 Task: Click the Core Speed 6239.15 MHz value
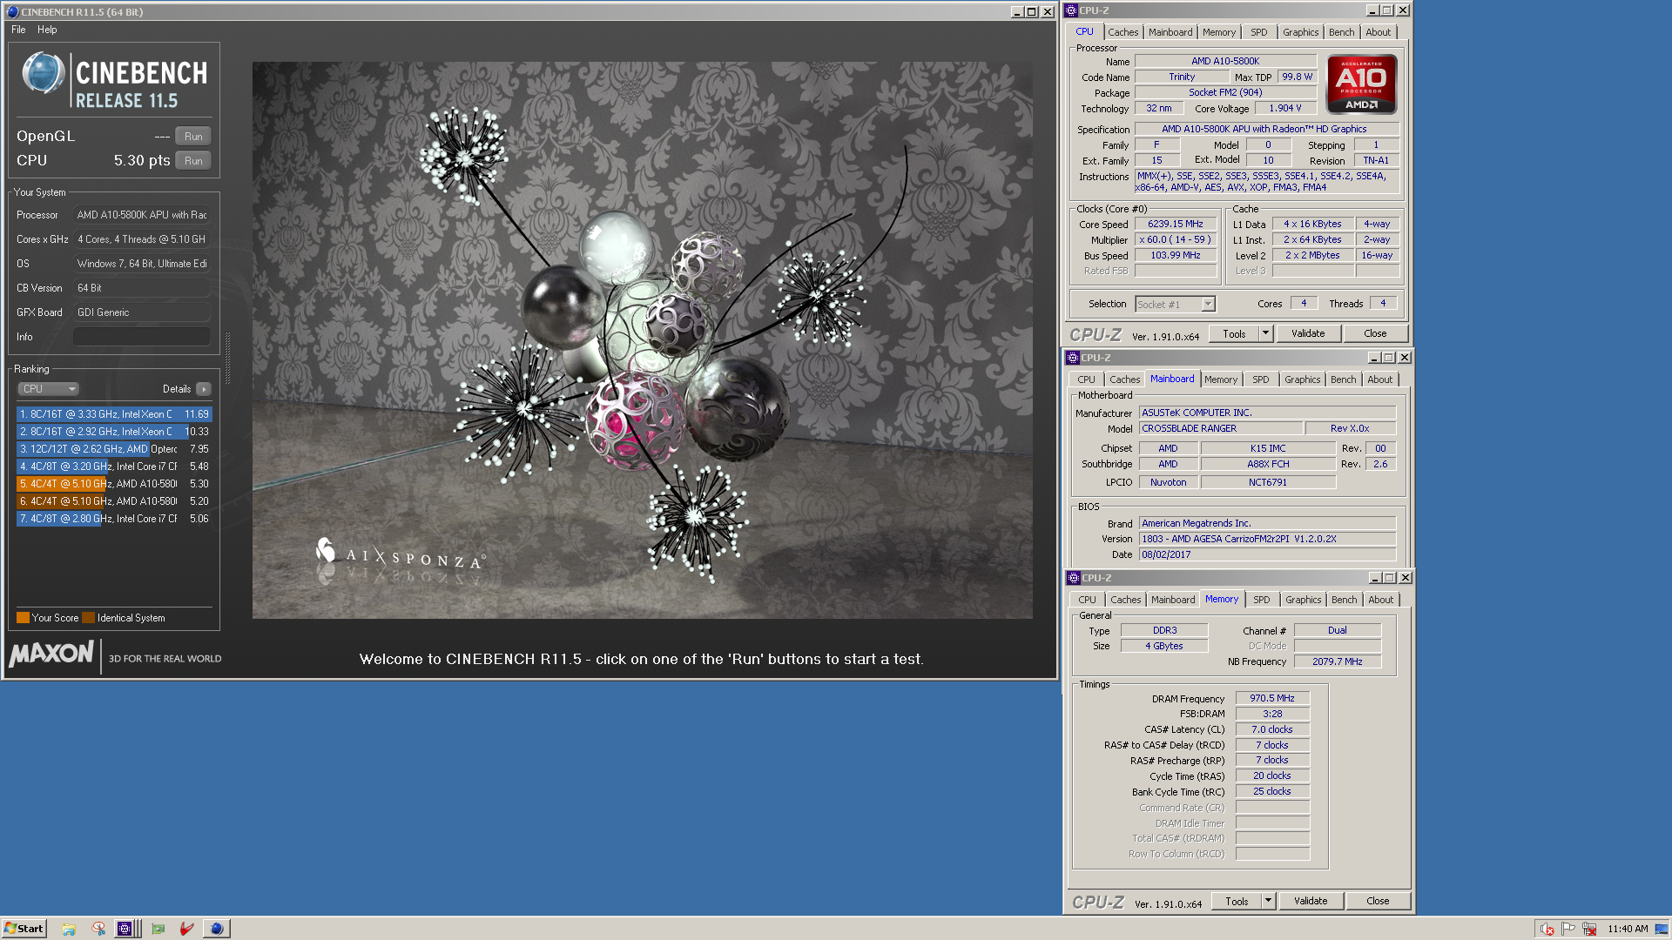click(1175, 225)
